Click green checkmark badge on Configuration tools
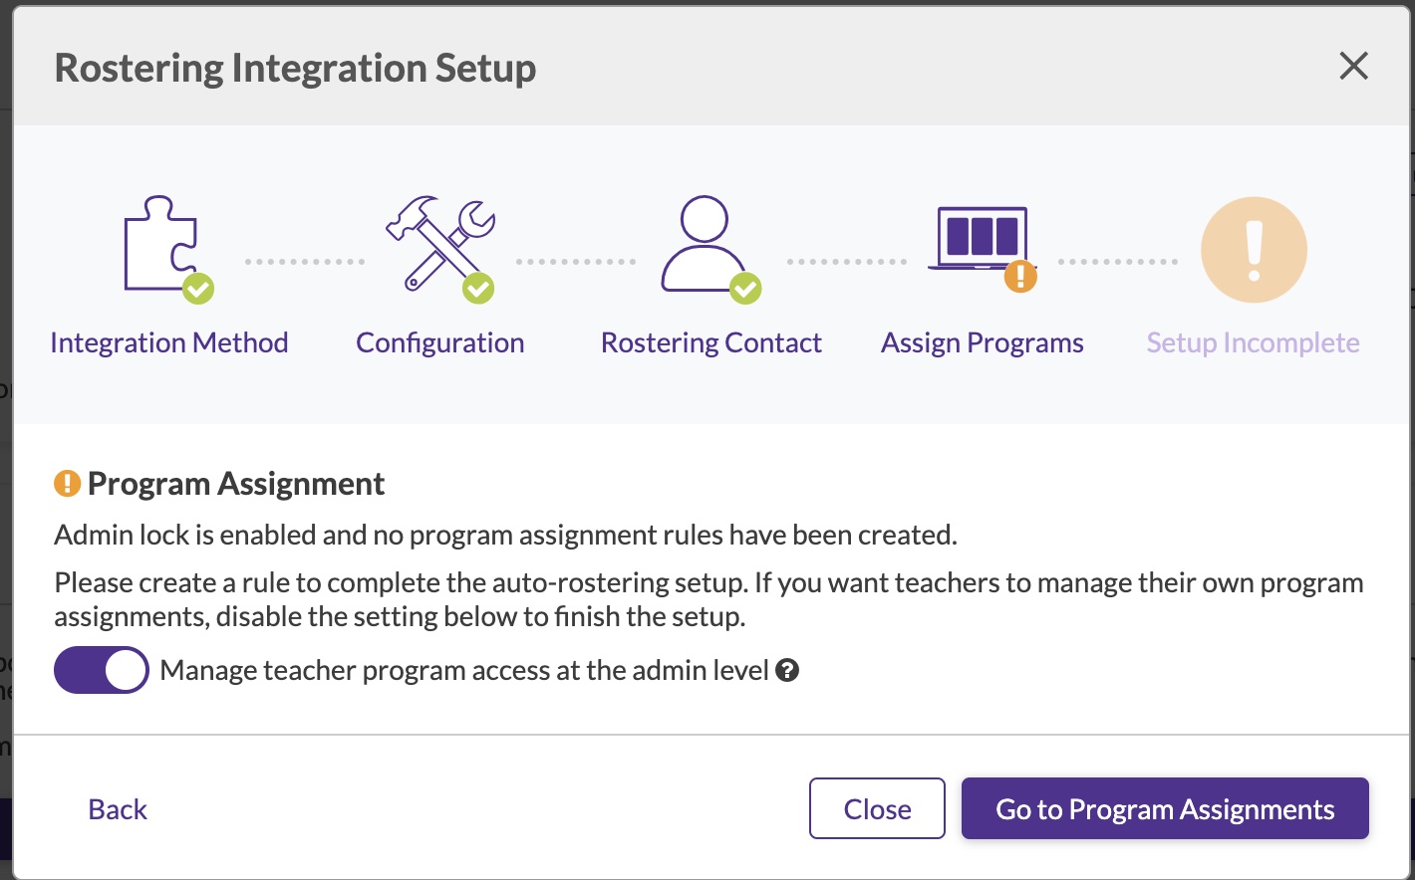The width and height of the screenshot is (1415, 880). pyautogui.click(x=478, y=289)
